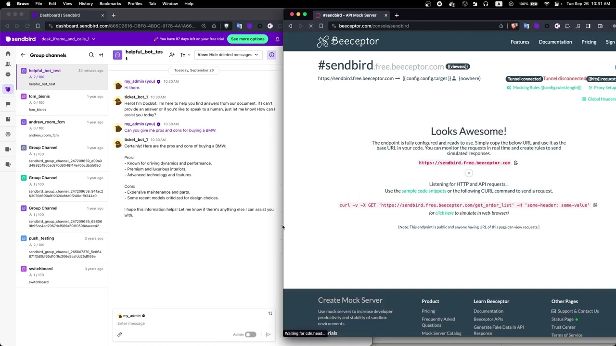
Task: Open the text size dropdown in chat header
Action: click(x=185, y=55)
